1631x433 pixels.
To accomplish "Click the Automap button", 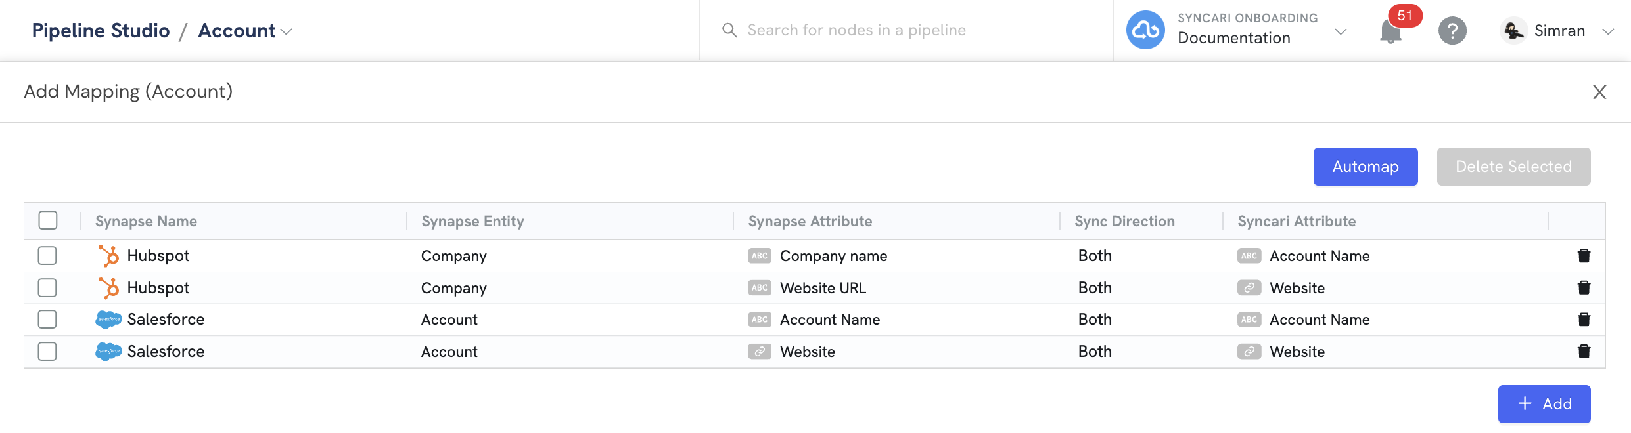I will pos(1366,167).
